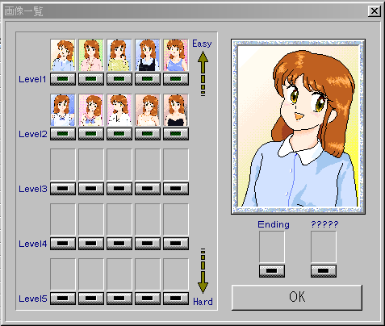
Task: Click last black indicator button in Level3 row
Action: pos(176,189)
